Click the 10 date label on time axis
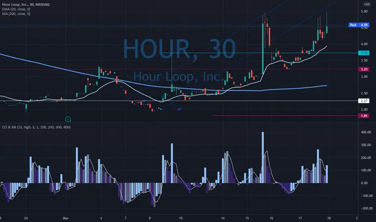Image resolution: width=376 pixels, height=222 pixels. 181,218
